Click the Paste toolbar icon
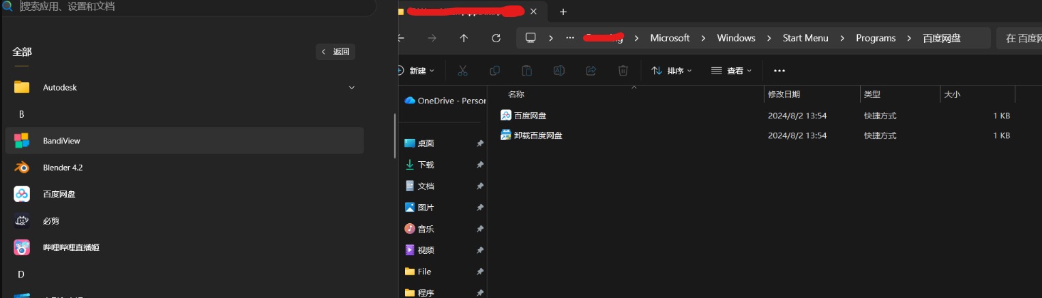Viewport: 1042px width, 298px height. click(x=526, y=71)
